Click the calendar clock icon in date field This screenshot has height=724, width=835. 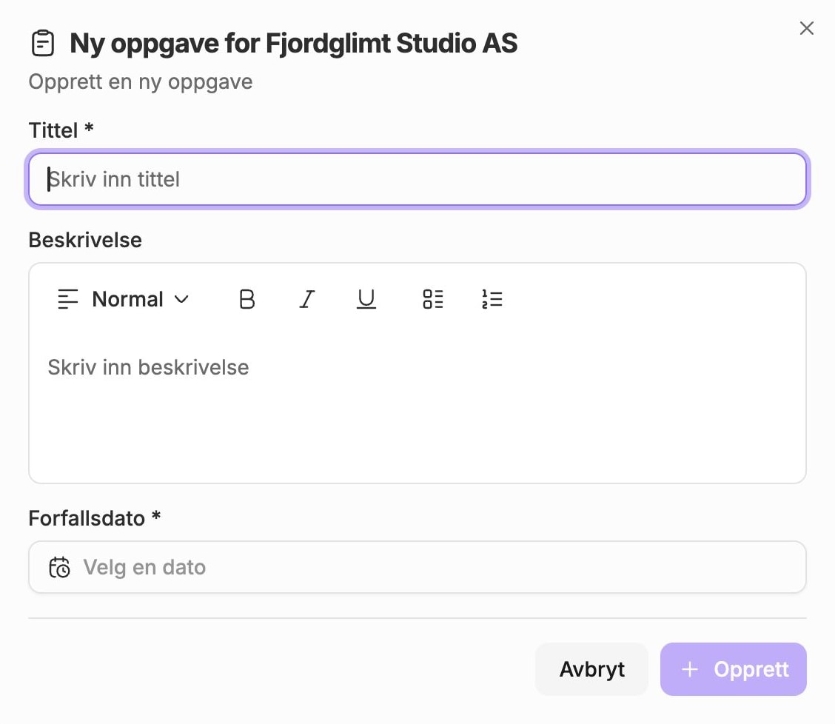pyautogui.click(x=60, y=567)
